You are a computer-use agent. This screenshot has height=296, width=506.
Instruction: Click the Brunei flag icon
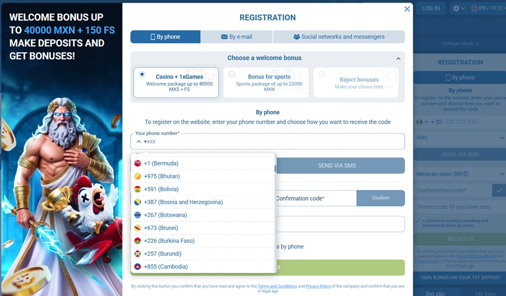point(137,228)
